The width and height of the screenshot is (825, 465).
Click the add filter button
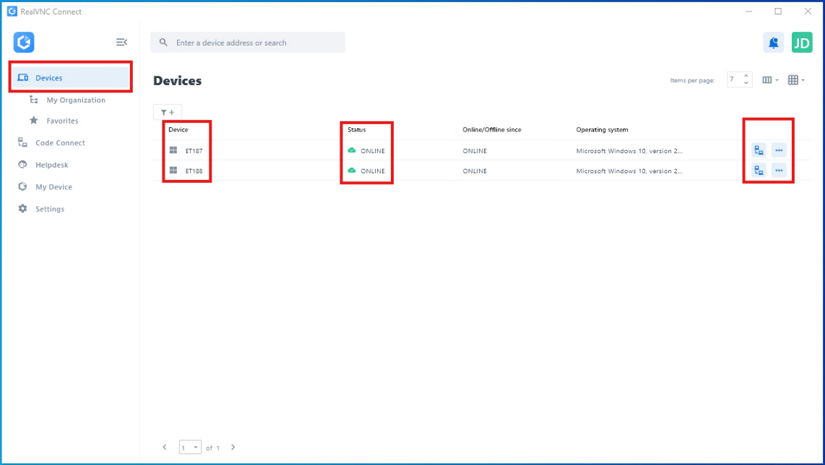tap(168, 112)
